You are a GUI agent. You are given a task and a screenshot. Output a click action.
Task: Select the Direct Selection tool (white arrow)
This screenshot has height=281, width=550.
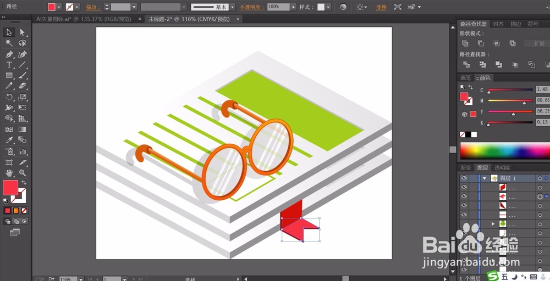pyautogui.click(x=23, y=32)
